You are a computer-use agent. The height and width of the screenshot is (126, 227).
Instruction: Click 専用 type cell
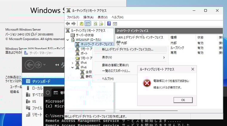point(174,53)
